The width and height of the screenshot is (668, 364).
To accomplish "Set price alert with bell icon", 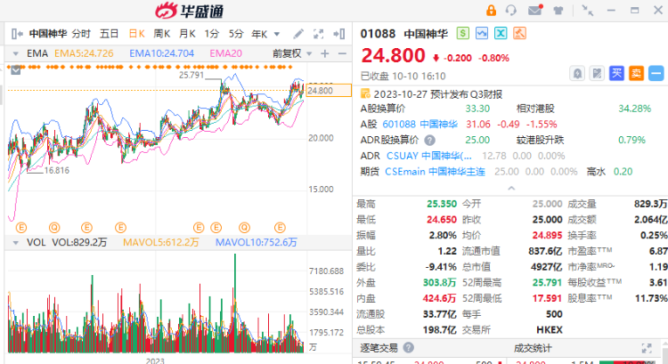I will pos(577,74).
